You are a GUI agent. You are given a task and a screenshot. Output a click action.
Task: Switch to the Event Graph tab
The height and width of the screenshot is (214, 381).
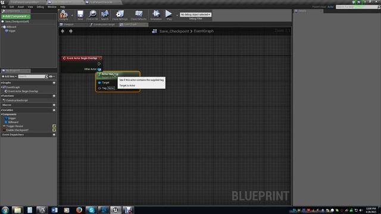[x=133, y=24]
